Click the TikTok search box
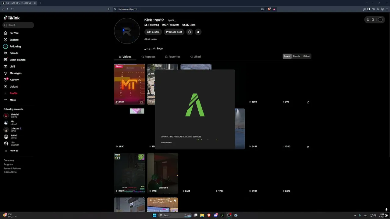390x219 pixels. (x=18, y=25)
